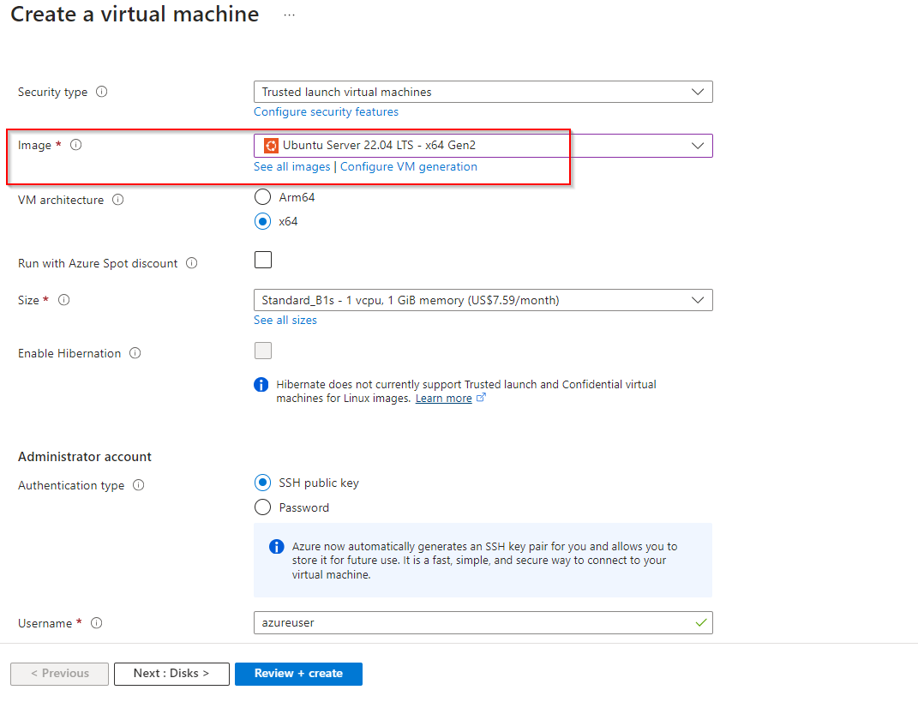
Task: Click info icon next to Size
Action: [x=63, y=300]
